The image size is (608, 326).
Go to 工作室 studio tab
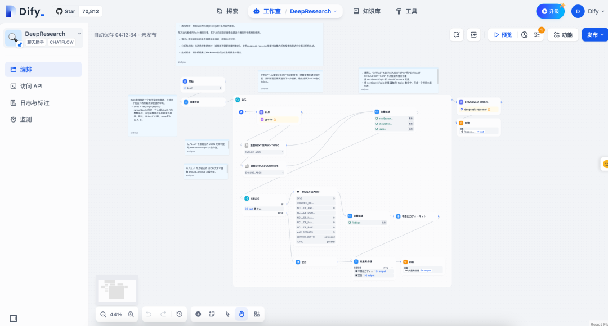point(267,11)
